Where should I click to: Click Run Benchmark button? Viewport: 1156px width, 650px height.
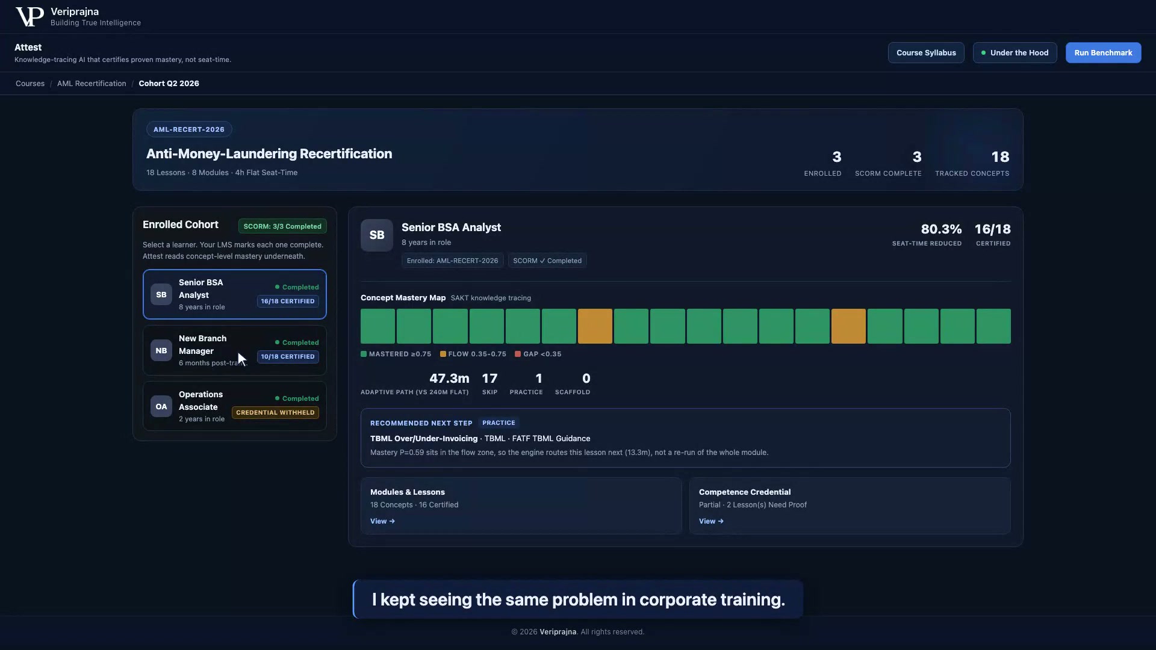[x=1103, y=53]
